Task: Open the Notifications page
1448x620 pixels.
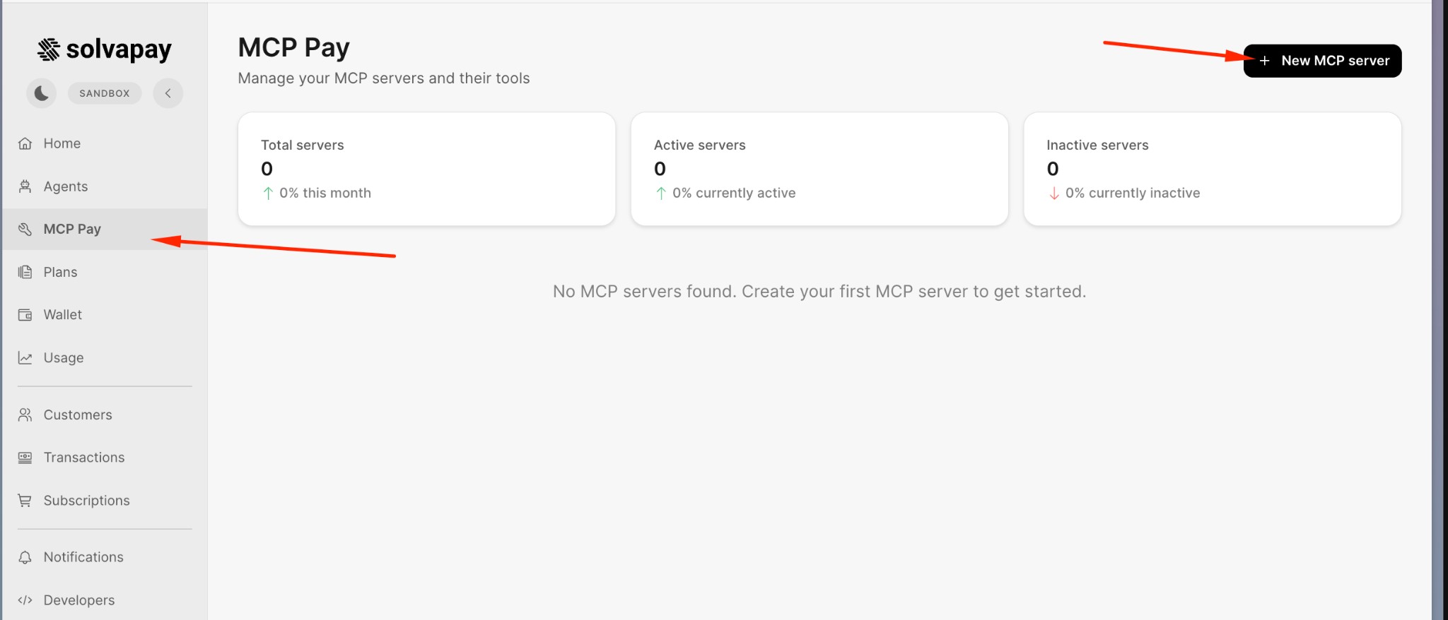Action: click(105, 557)
